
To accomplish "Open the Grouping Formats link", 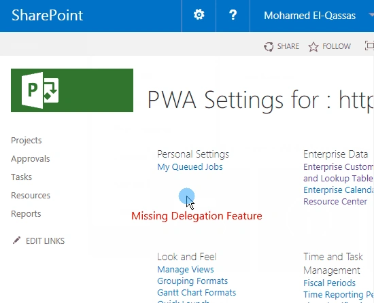I will click(192, 281).
